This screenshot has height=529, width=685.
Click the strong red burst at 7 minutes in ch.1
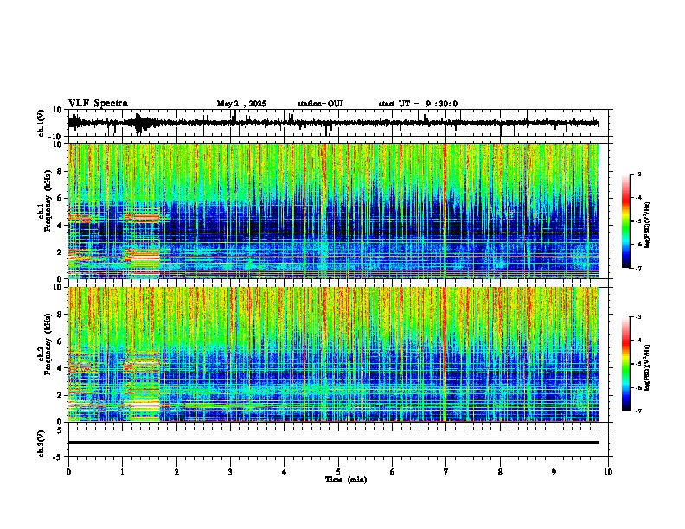coord(445,211)
